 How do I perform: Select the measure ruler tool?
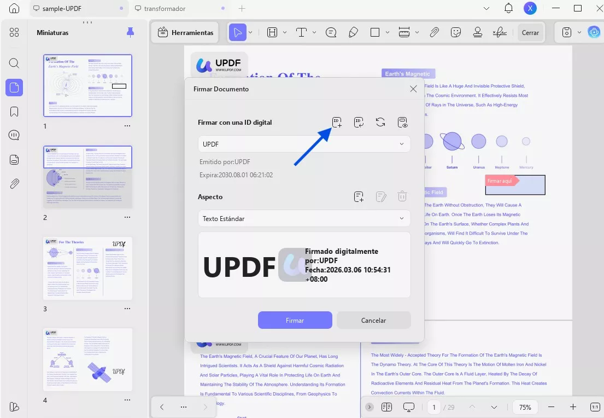point(404,32)
